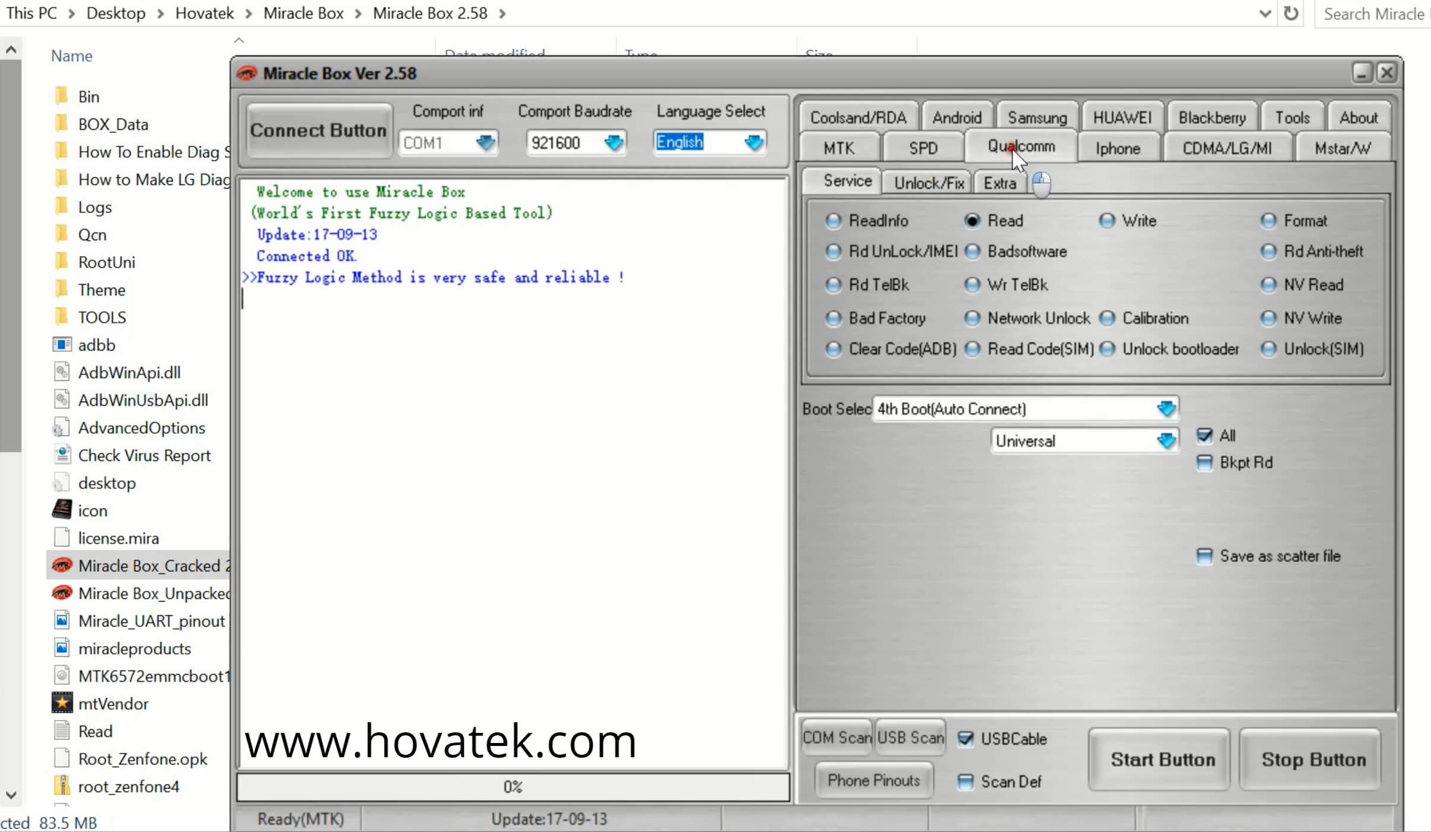This screenshot has height=832, width=1431.
Task: Toggle the USBCable checkbox
Action: click(x=966, y=739)
